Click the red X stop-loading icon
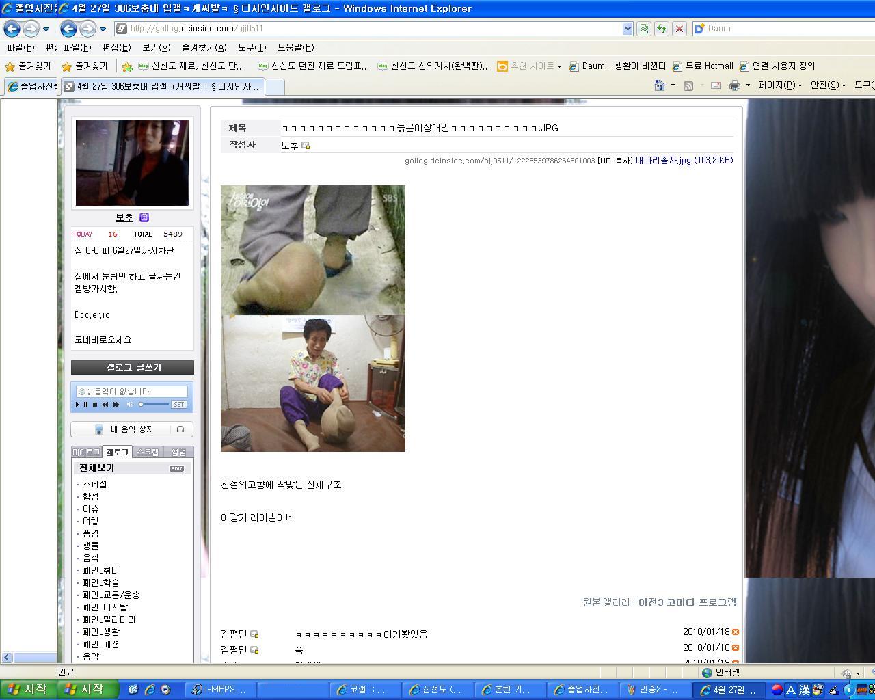Image resolution: width=875 pixels, height=700 pixels. [x=679, y=29]
